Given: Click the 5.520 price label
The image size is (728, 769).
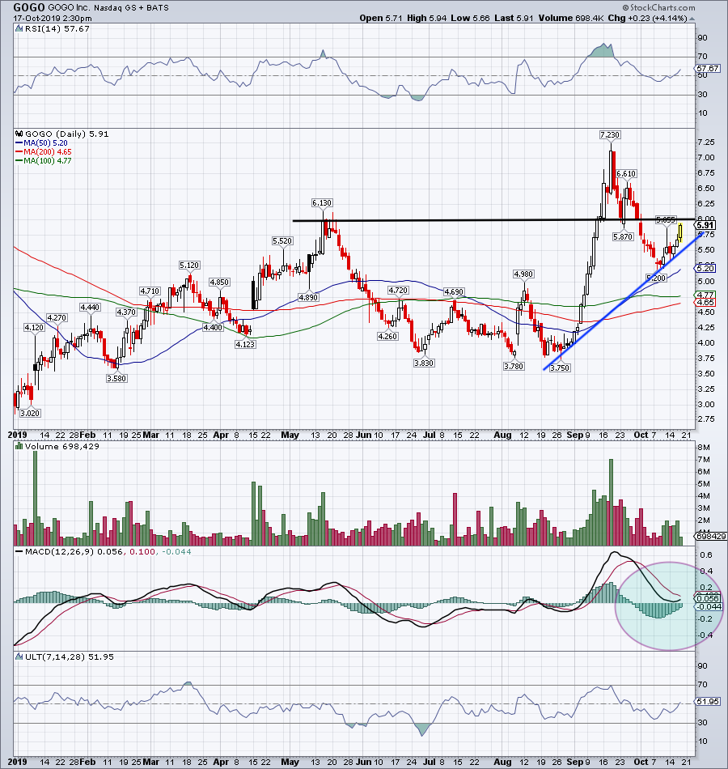Looking at the screenshot, I should [x=282, y=240].
